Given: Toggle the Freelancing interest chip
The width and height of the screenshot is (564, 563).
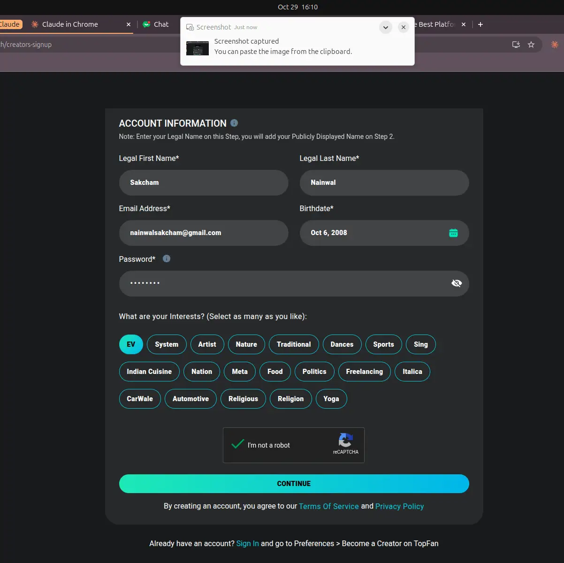Looking at the screenshot, I should (x=365, y=372).
